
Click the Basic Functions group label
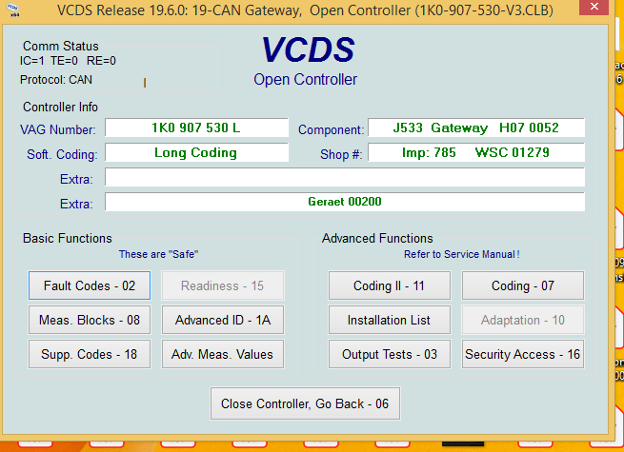click(x=68, y=238)
